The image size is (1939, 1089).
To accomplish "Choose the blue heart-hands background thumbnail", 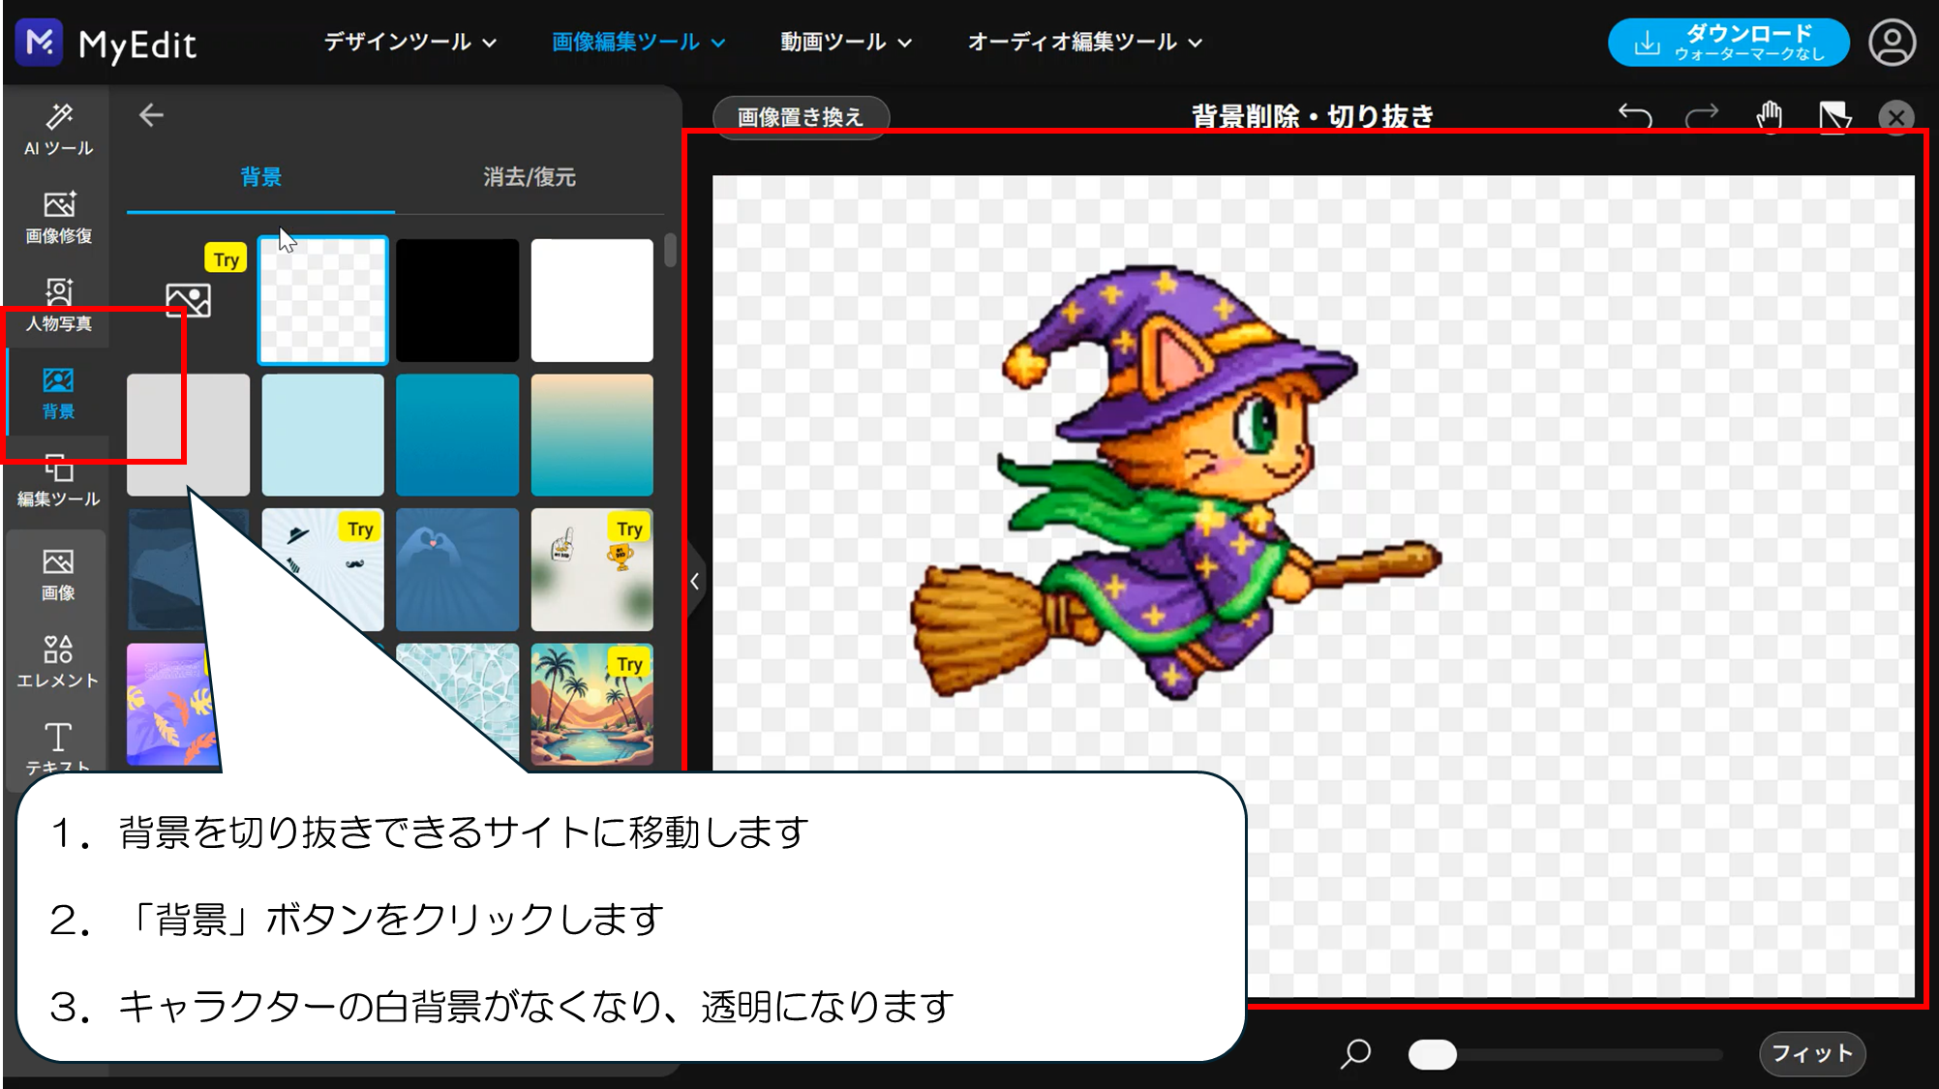I will tap(457, 569).
